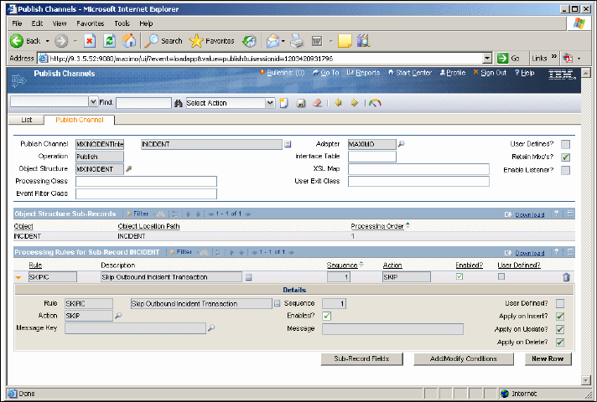Click the Processing Class input field
The height and width of the screenshot is (402, 597).
[146, 181]
